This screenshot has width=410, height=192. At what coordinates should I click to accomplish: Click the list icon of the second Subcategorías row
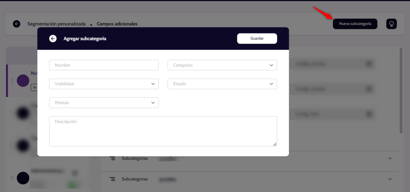pyautogui.click(x=113, y=179)
